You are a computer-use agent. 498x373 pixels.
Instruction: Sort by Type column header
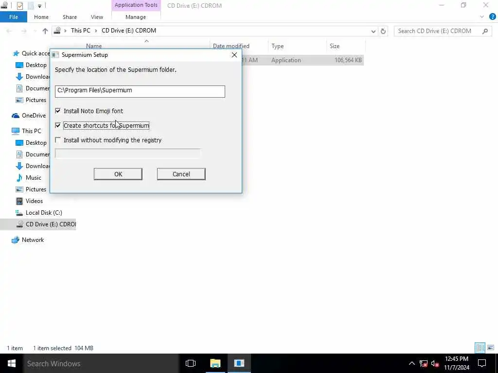(x=277, y=46)
